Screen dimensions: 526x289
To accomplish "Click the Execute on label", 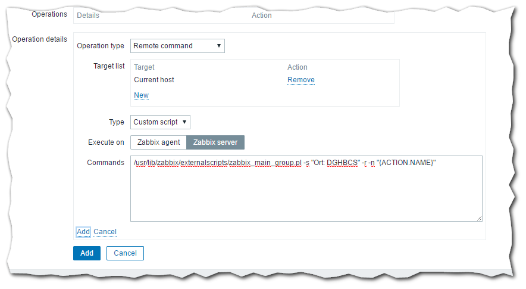I will point(105,142).
